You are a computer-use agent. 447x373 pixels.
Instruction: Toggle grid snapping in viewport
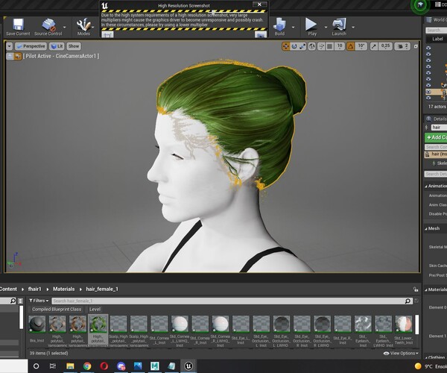pos(330,46)
